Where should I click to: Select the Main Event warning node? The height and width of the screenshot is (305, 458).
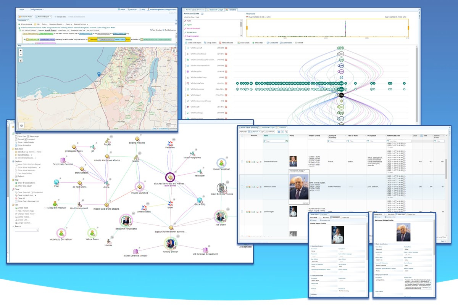point(169,177)
